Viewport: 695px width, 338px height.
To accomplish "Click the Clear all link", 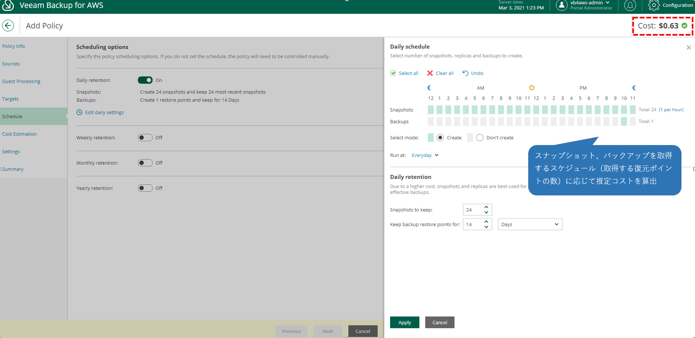I will (x=445, y=73).
